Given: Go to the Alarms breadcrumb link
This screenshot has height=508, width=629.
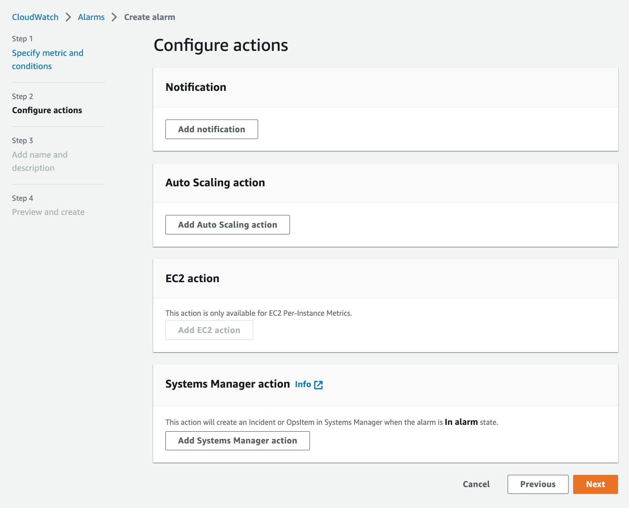Looking at the screenshot, I should pyautogui.click(x=91, y=17).
